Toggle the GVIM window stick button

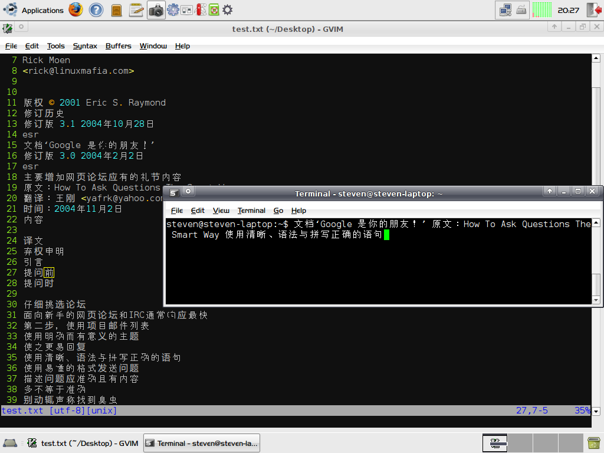21,27
